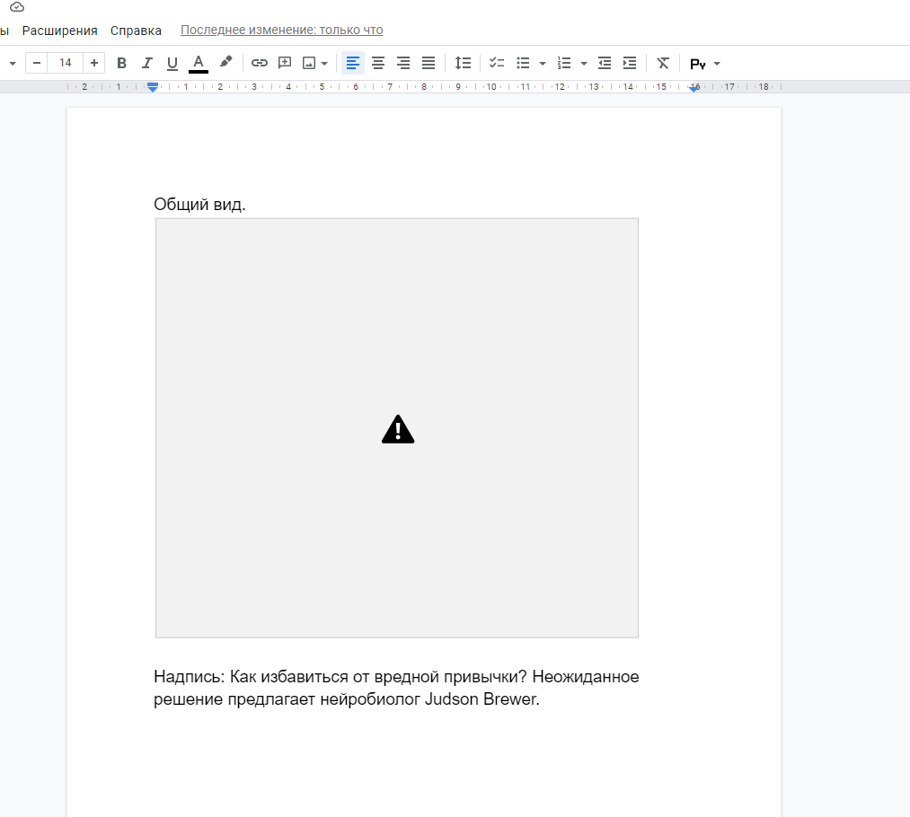
Task: Open the text color picker
Action: tap(199, 63)
